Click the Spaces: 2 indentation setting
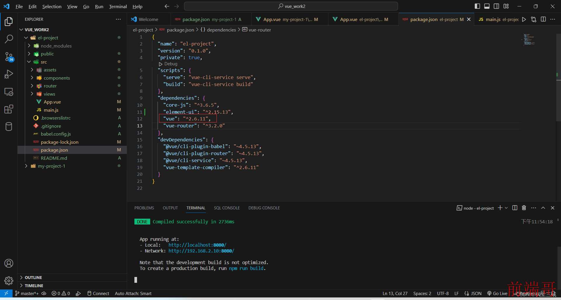 click(422, 293)
